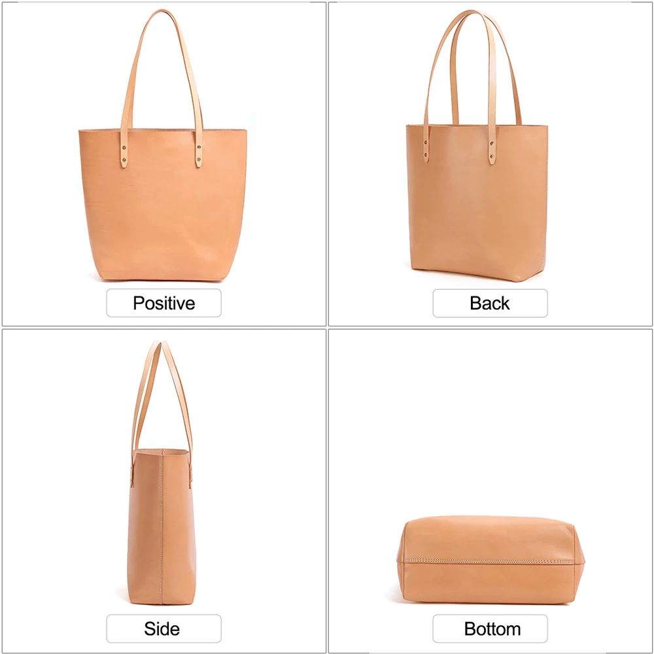Click the "Back" label button

pos(490,303)
